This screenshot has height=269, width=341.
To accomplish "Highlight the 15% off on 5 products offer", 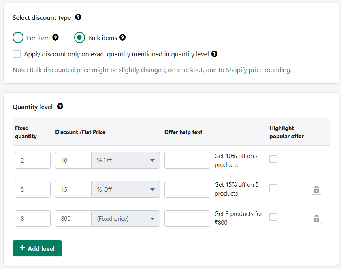I will pyautogui.click(x=273, y=188).
